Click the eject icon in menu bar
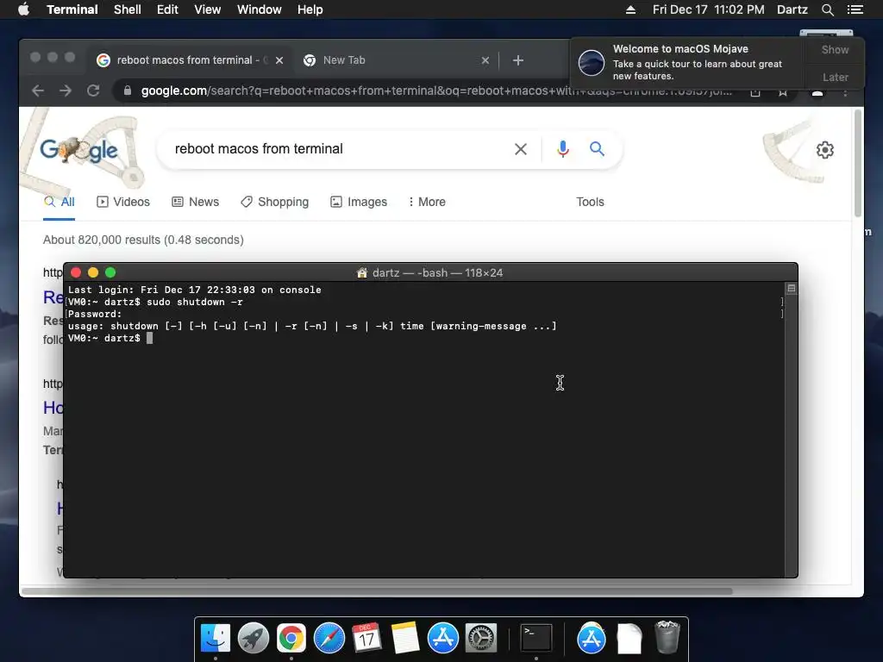This screenshot has height=662, width=883. (x=630, y=9)
